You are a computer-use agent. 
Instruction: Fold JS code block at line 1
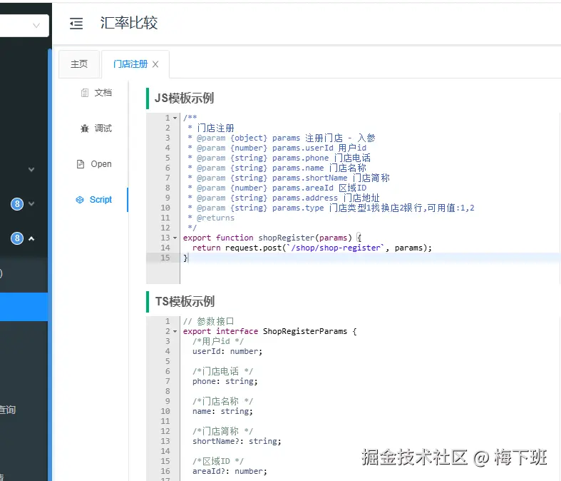pos(175,118)
